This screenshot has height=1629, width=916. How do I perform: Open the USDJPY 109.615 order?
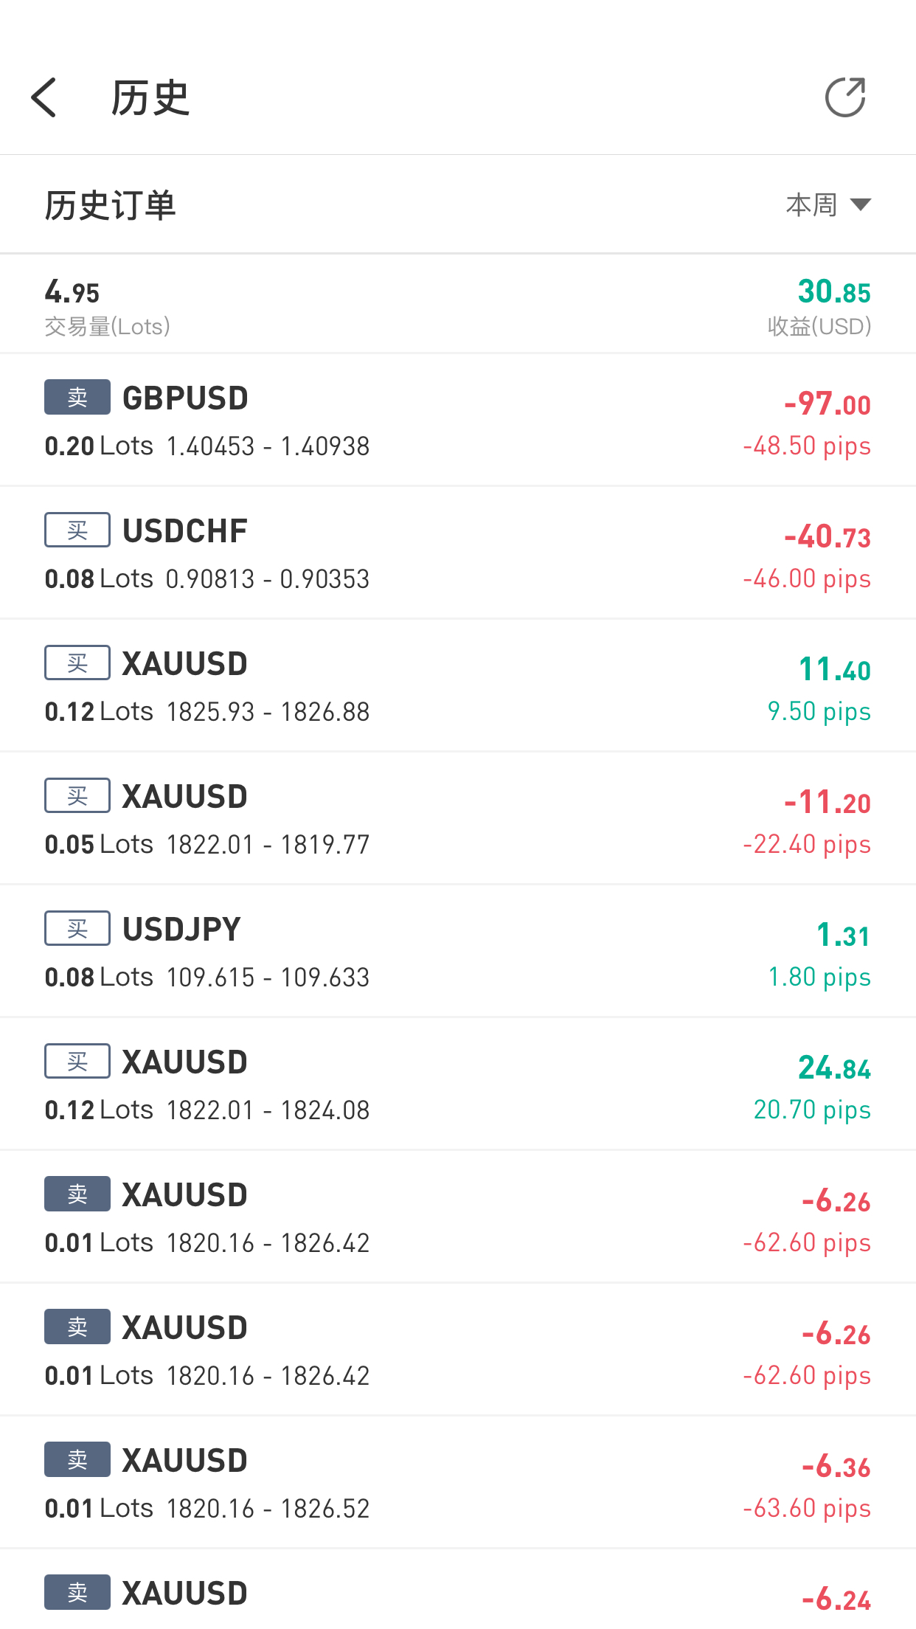pos(458,951)
